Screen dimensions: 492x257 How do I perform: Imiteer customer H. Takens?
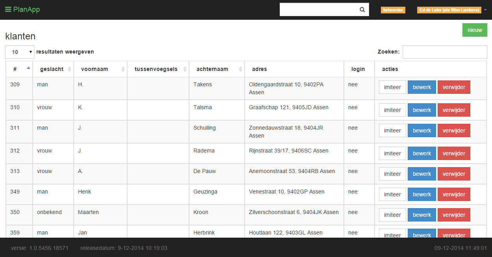(x=392, y=87)
